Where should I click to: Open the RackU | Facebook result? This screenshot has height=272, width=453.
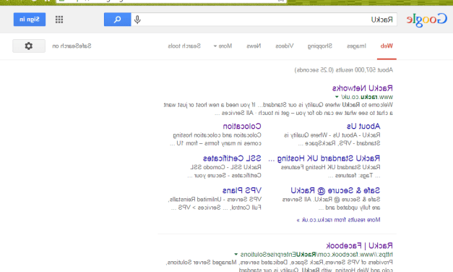(359, 246)
